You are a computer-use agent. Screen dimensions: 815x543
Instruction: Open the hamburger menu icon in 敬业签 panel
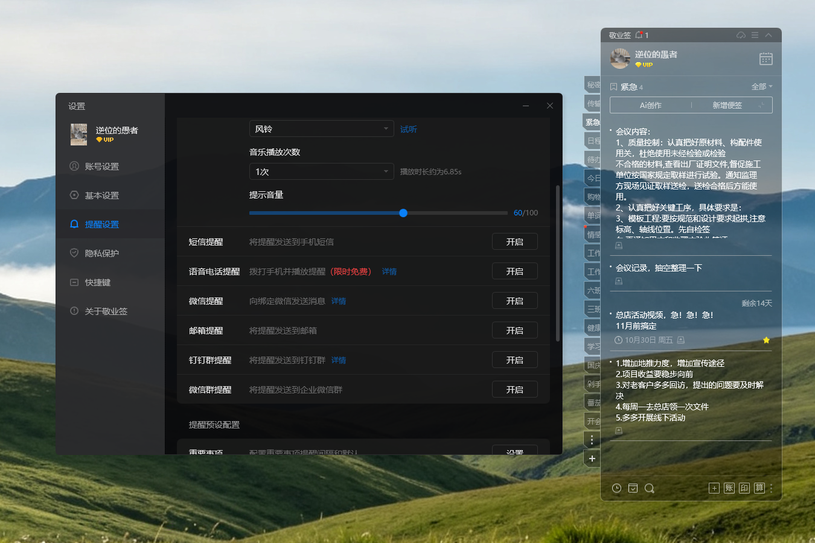pos(755,35)
